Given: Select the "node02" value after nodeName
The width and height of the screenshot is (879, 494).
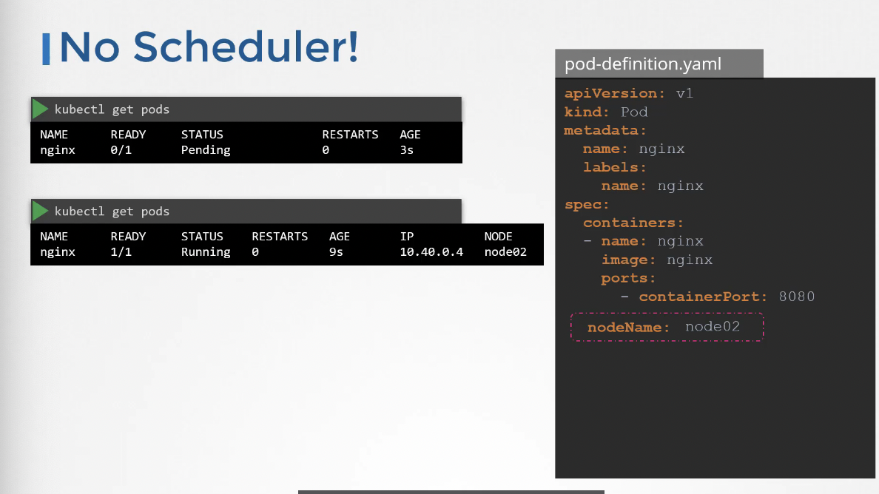Looking at the screenshot, I should pos(713,327).
